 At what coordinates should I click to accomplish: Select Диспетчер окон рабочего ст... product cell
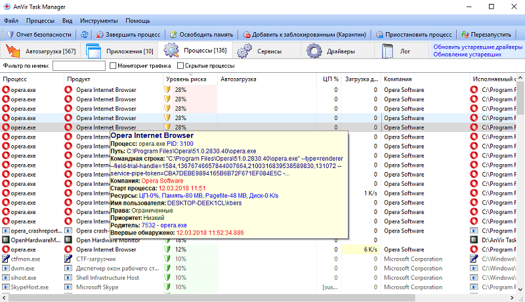tap(117, 268)
